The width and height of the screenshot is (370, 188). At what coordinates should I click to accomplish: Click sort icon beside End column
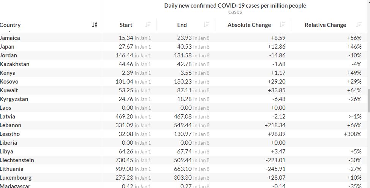point(207,25)
